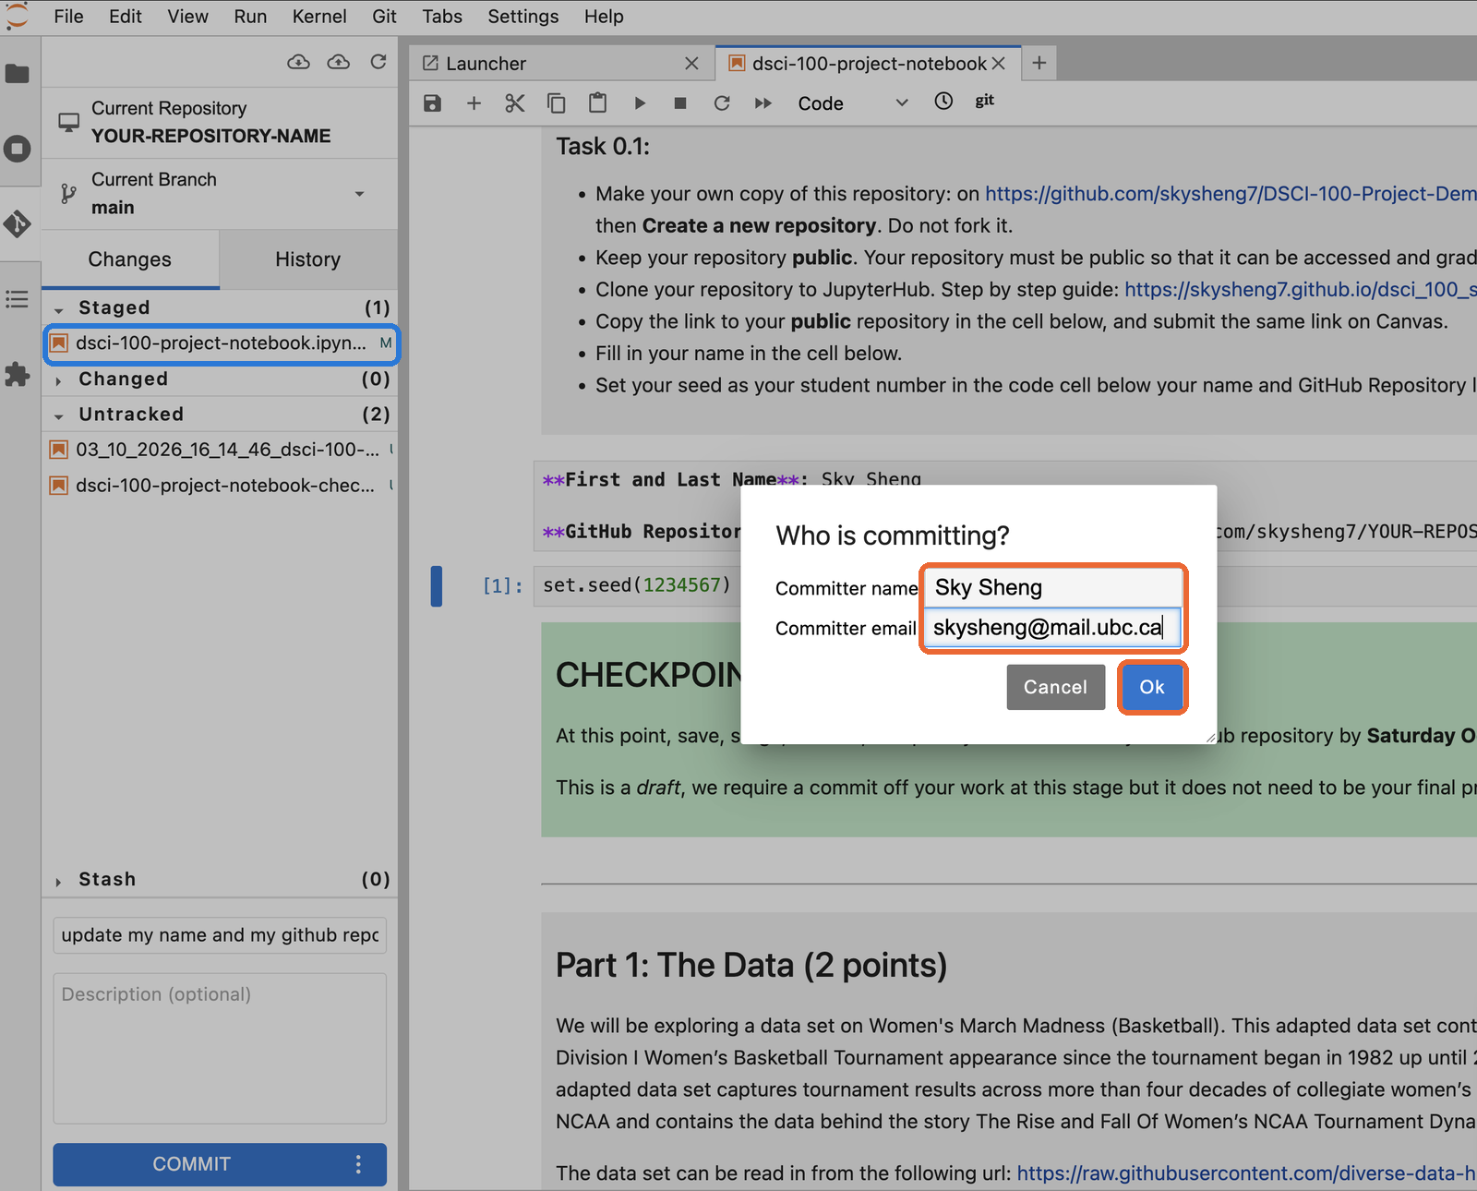Select staged file dsci-100-project-notebook.ipynb
The height and width of the screenshot is (1191, 1477).
coord(222,343)
